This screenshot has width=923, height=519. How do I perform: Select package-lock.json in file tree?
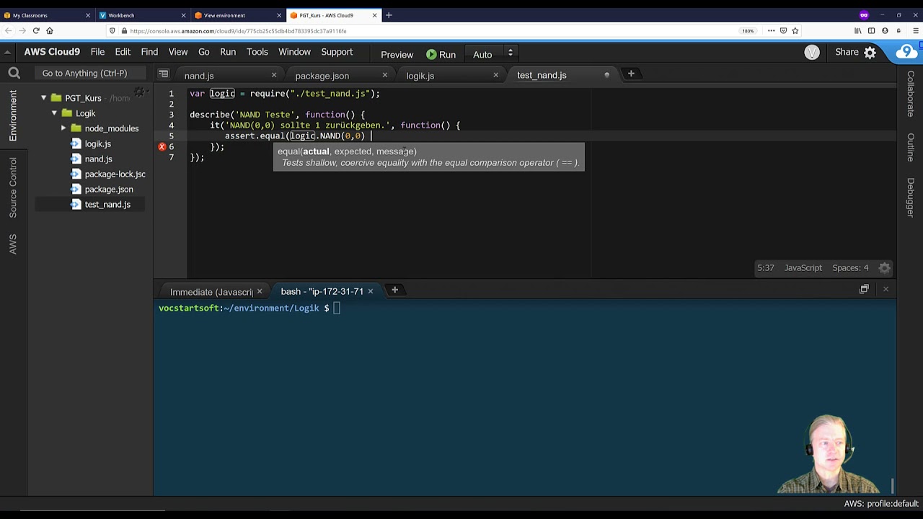[115, 174]
